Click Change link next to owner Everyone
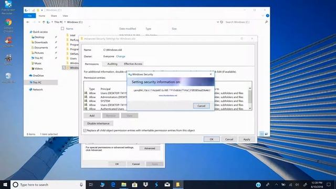Screen dimensions: 336x189 coord(120,56)
